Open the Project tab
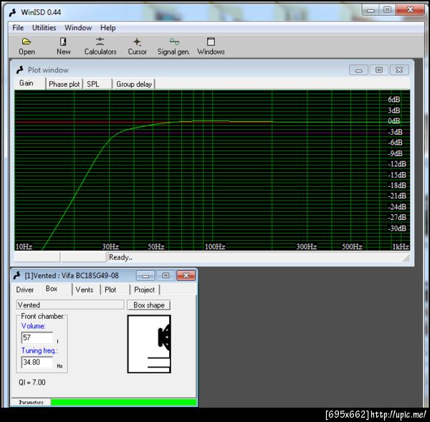The image size is (430, 422). (x=145, y=289)
